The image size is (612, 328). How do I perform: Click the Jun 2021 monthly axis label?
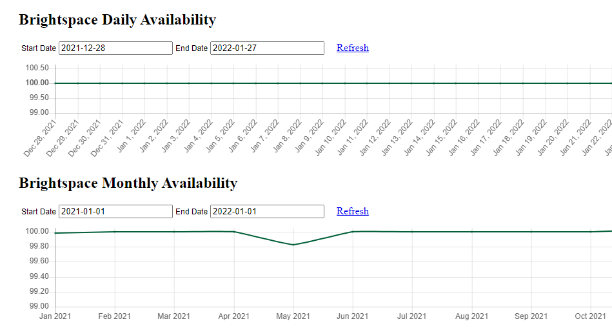[x=353, y=316]
